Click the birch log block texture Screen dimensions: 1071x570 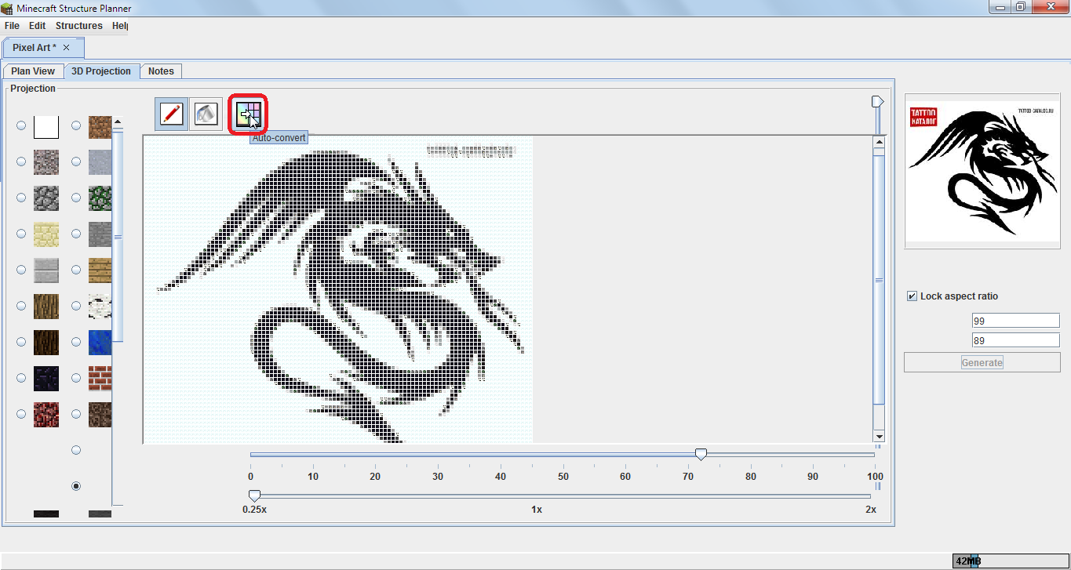pos(100,306)
